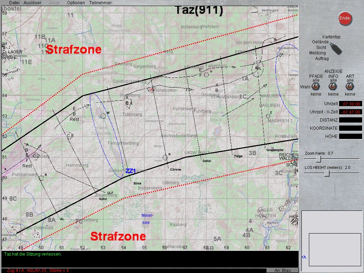Select Auftrag on the Kartentyp dial
The height and width of the screenshot is (273, 364).
(322, 59)
